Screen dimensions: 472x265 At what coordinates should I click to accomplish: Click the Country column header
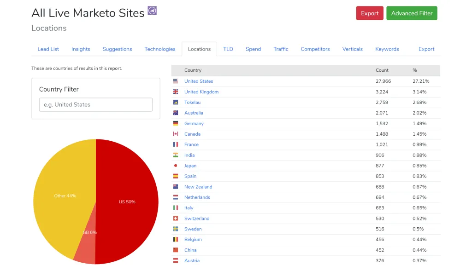(x=193, y=70)
